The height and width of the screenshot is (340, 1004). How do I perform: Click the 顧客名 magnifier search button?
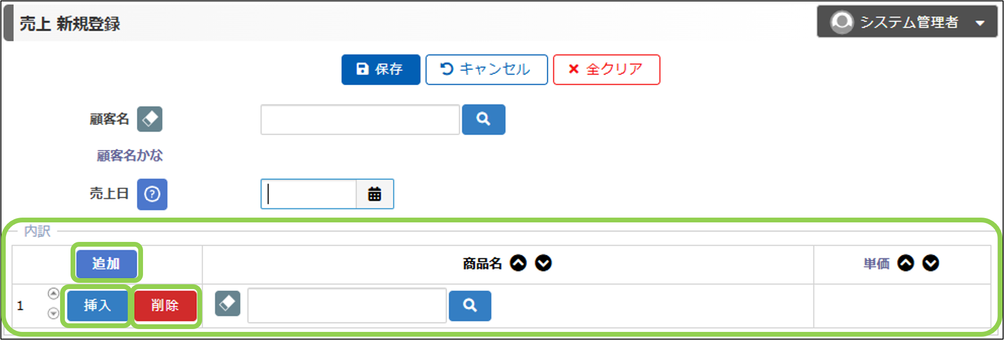[483, 120]
